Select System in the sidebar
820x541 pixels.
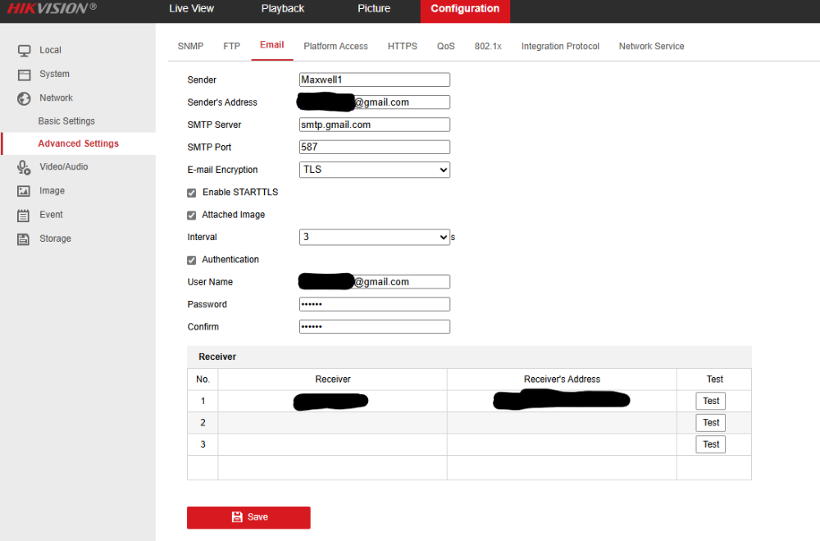(54, 74)
